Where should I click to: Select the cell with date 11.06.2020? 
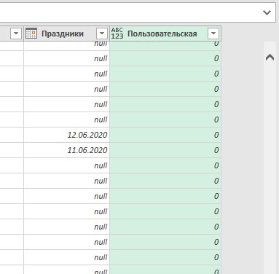click(67, 150)
